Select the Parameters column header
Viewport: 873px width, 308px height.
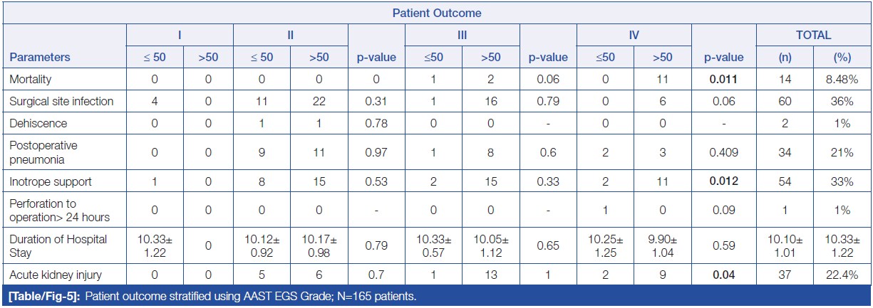(x=40, y=58)
